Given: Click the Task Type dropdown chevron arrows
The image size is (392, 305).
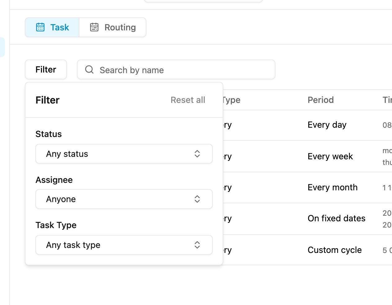Looking at the screenshot, I should pos(197,245).
